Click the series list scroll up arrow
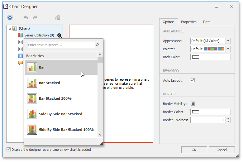Viewport: 243px width, 162px height. coord(100,55)
